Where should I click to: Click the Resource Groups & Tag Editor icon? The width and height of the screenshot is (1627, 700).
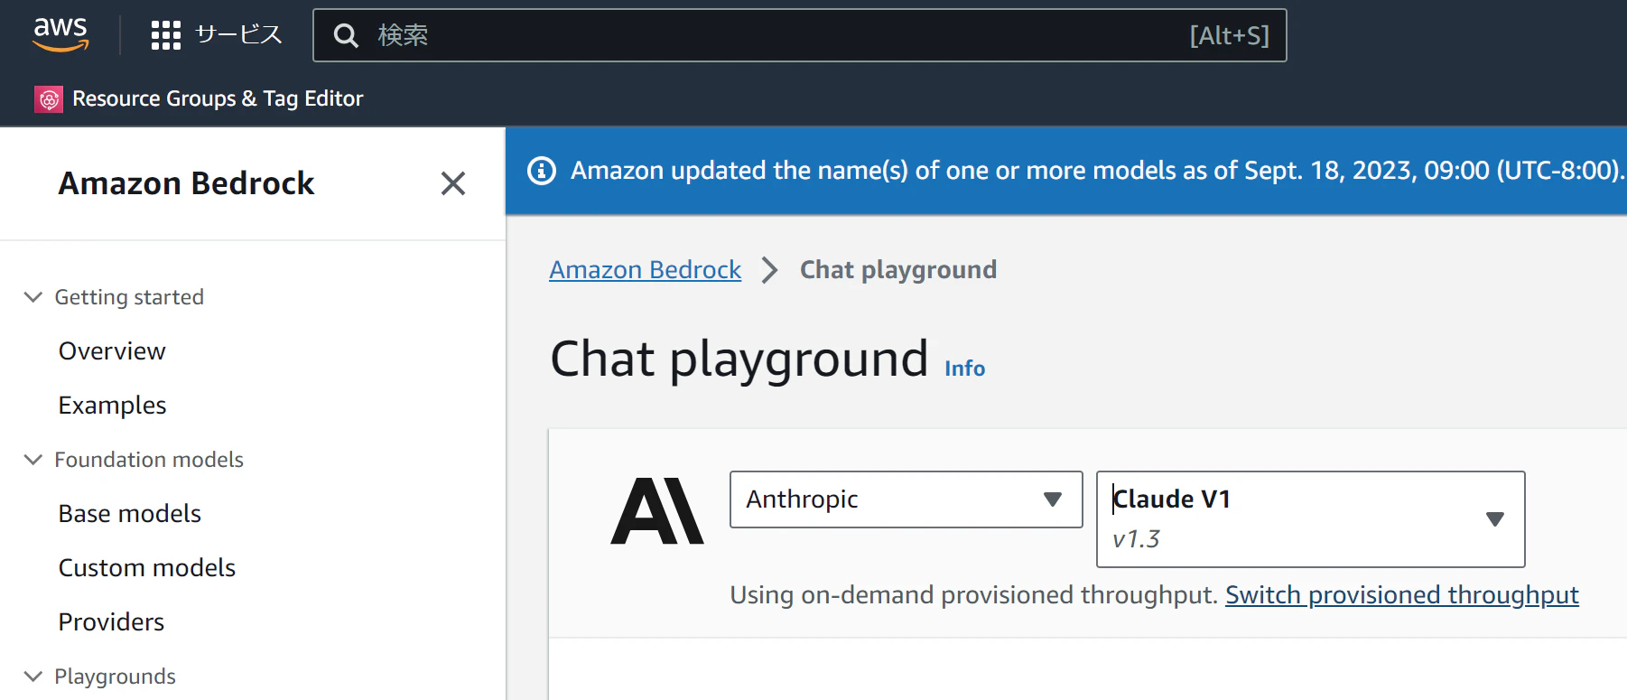pos(49,98)
